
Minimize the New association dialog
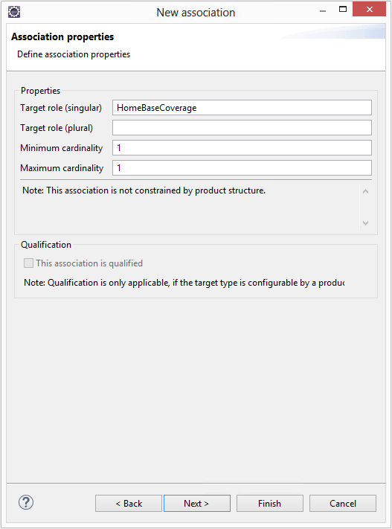323,11
